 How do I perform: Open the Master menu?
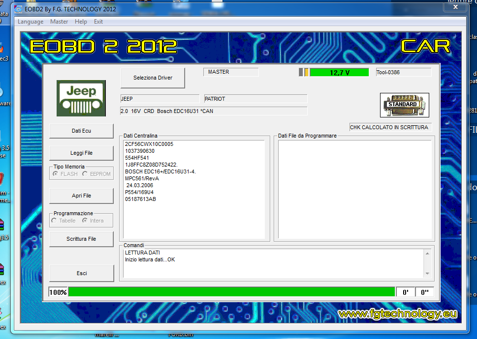[59, 22]
